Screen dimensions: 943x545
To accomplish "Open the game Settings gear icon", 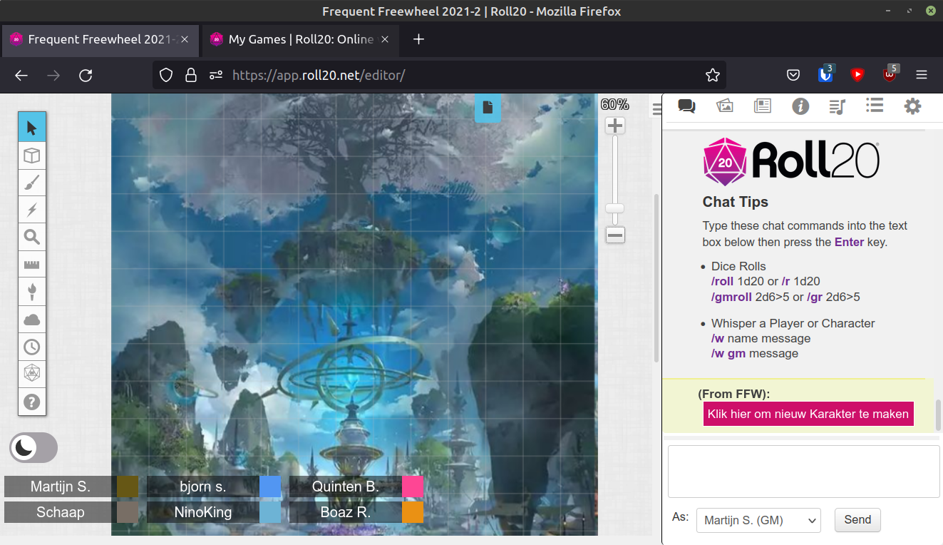I will (912, 106).
